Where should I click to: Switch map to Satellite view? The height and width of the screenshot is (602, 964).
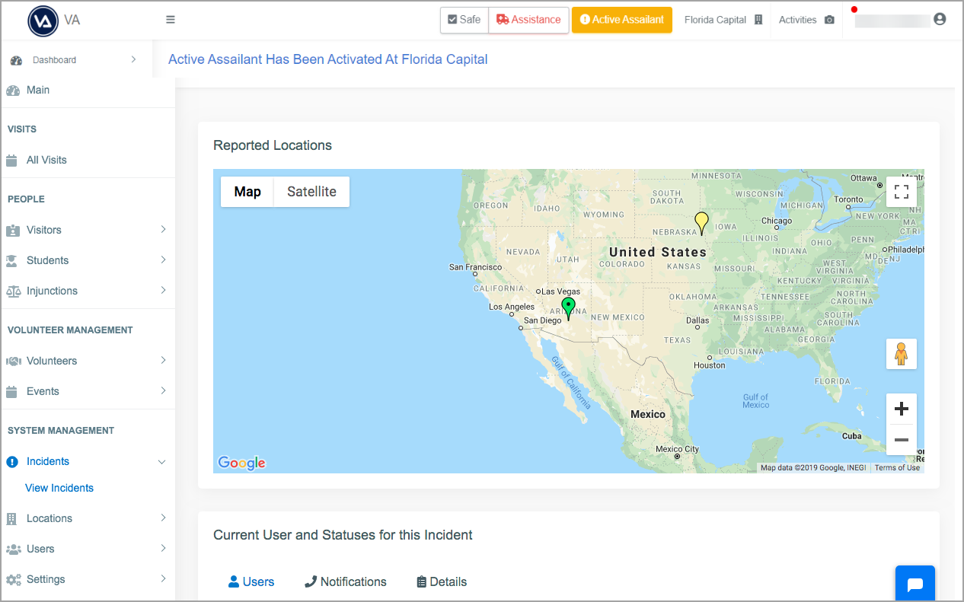pyautogui.click(x=311, y=192)
